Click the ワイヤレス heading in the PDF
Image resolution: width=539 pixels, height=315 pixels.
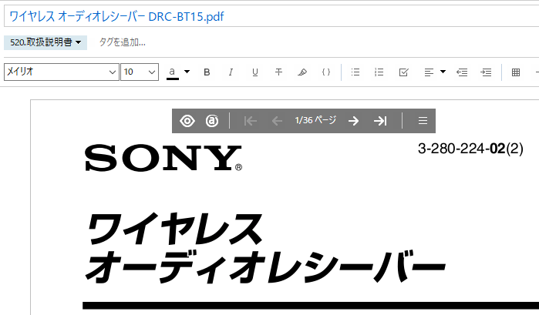click(x=174, y=229)
